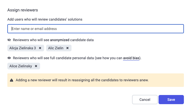
Task: Focus the name or email address field
Action: [96, 29]
